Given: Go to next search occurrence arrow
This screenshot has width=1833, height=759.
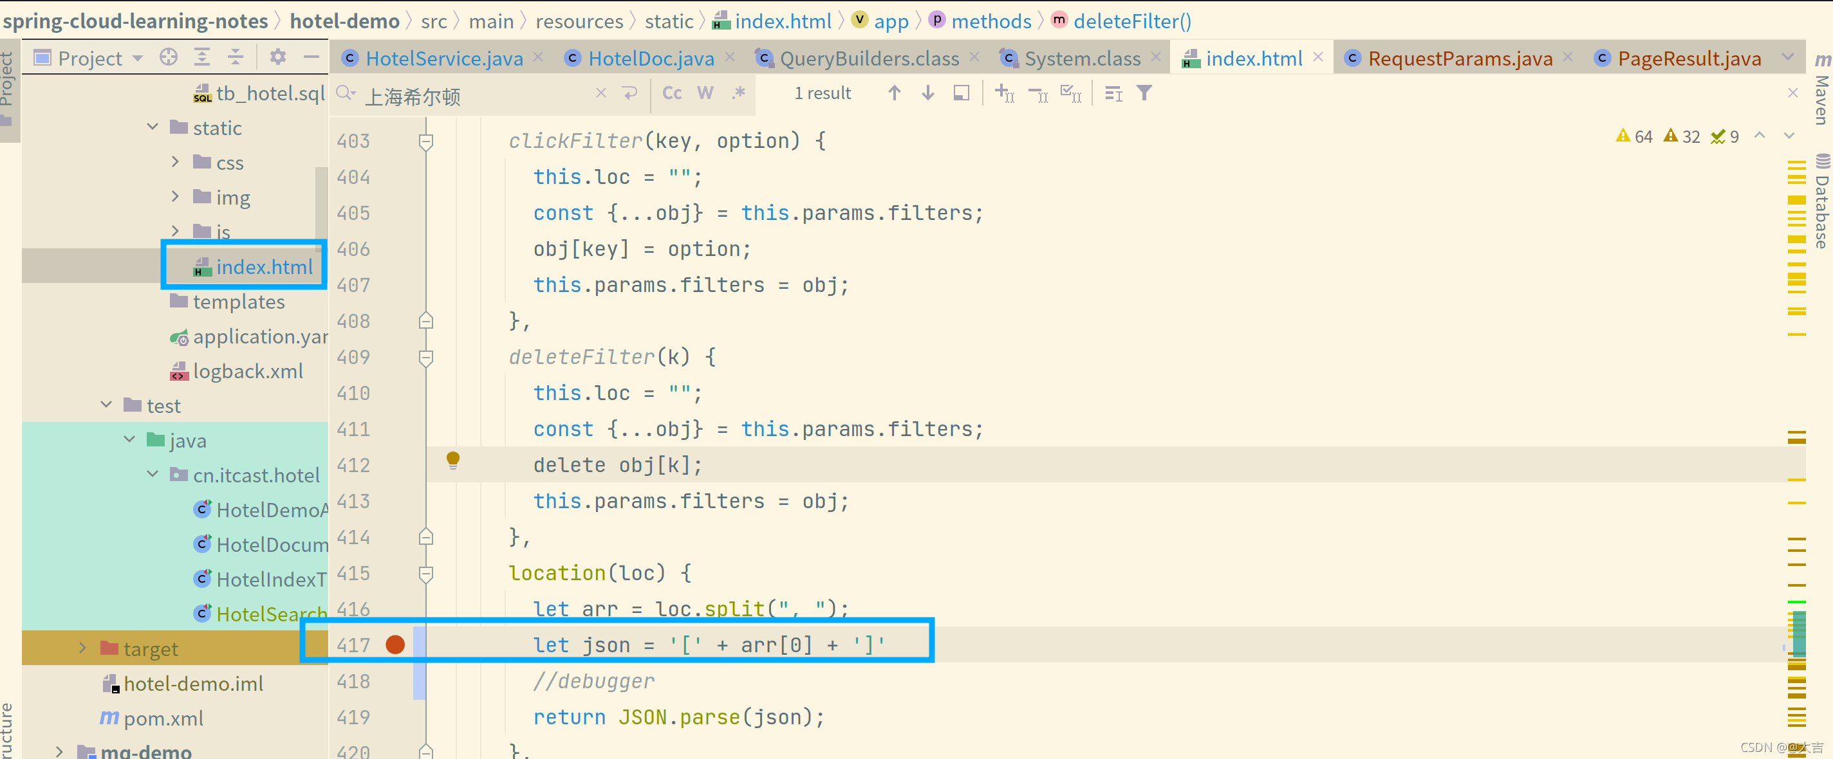Looking at the screenshot, I should pos(928,93).
